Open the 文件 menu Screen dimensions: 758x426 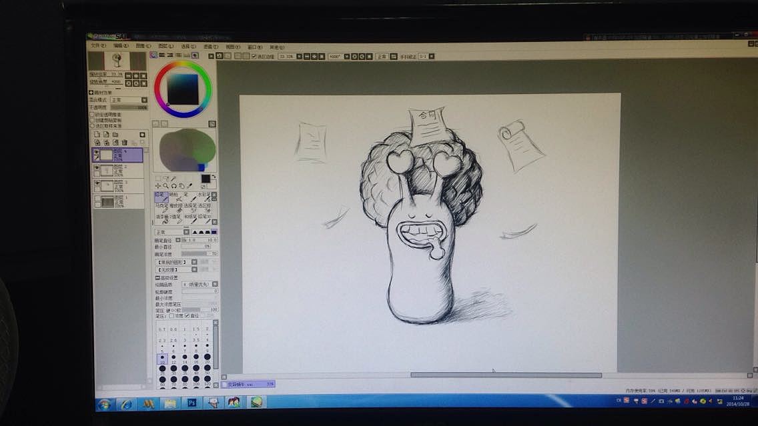pos(98,46)
